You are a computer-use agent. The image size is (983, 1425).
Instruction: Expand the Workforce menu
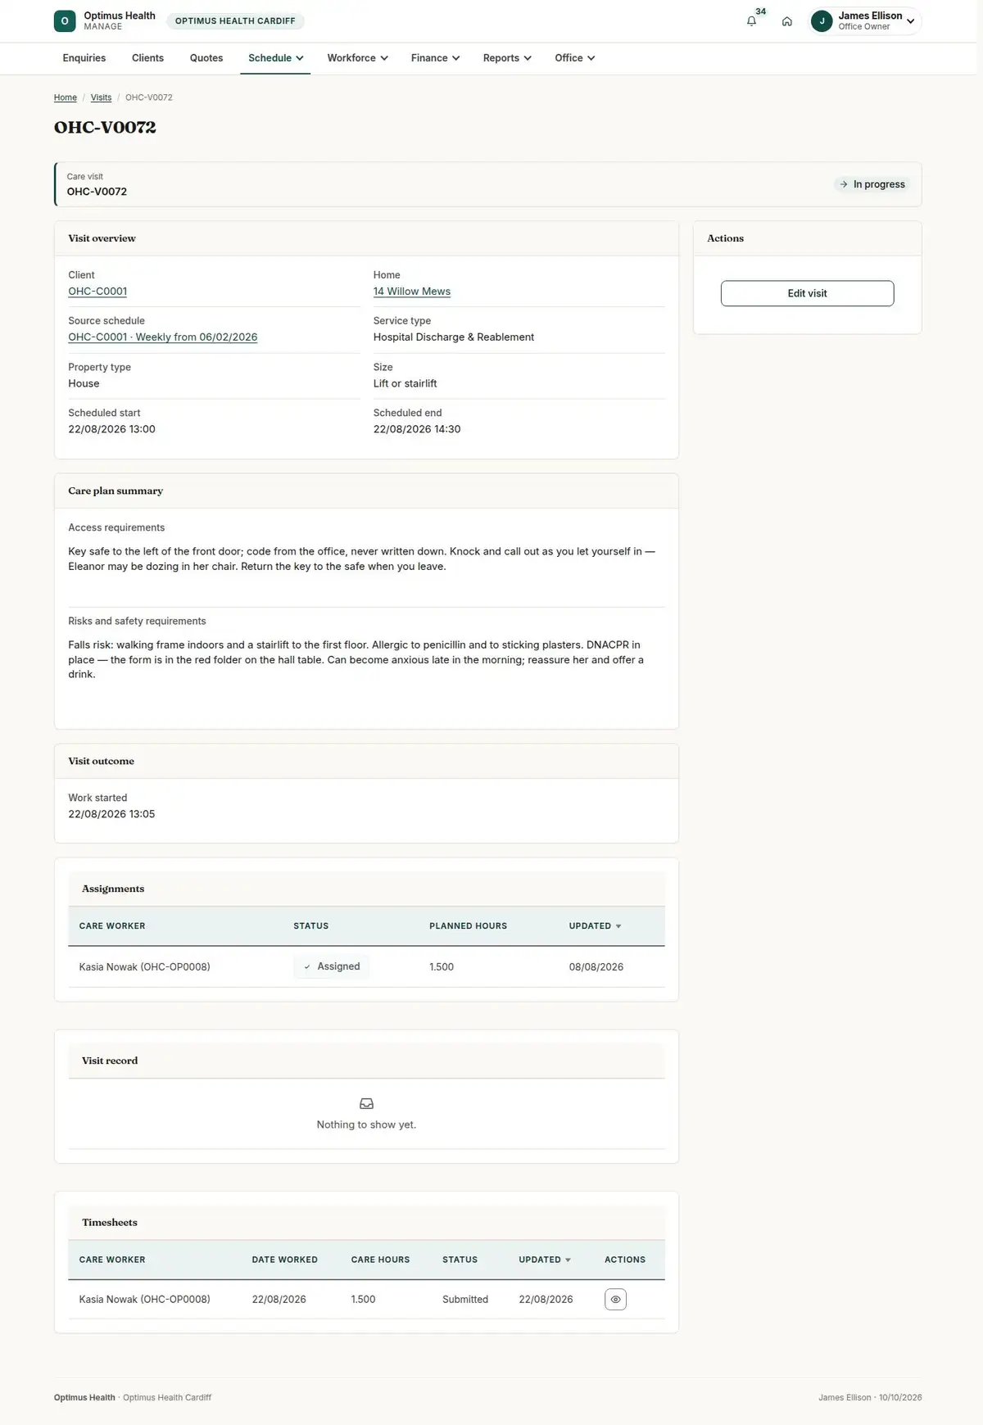pyautogui.click(x=357, y=58)
